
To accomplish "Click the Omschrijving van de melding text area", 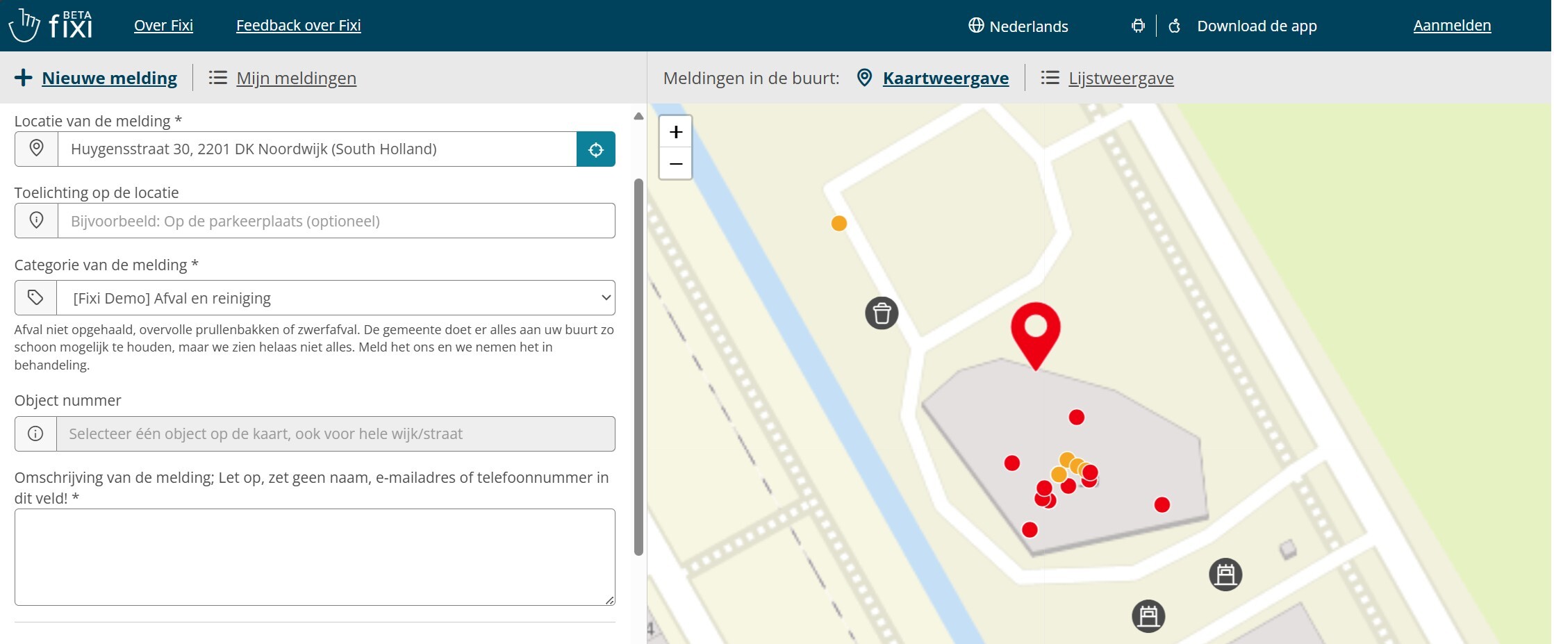I will coord(315,557).
